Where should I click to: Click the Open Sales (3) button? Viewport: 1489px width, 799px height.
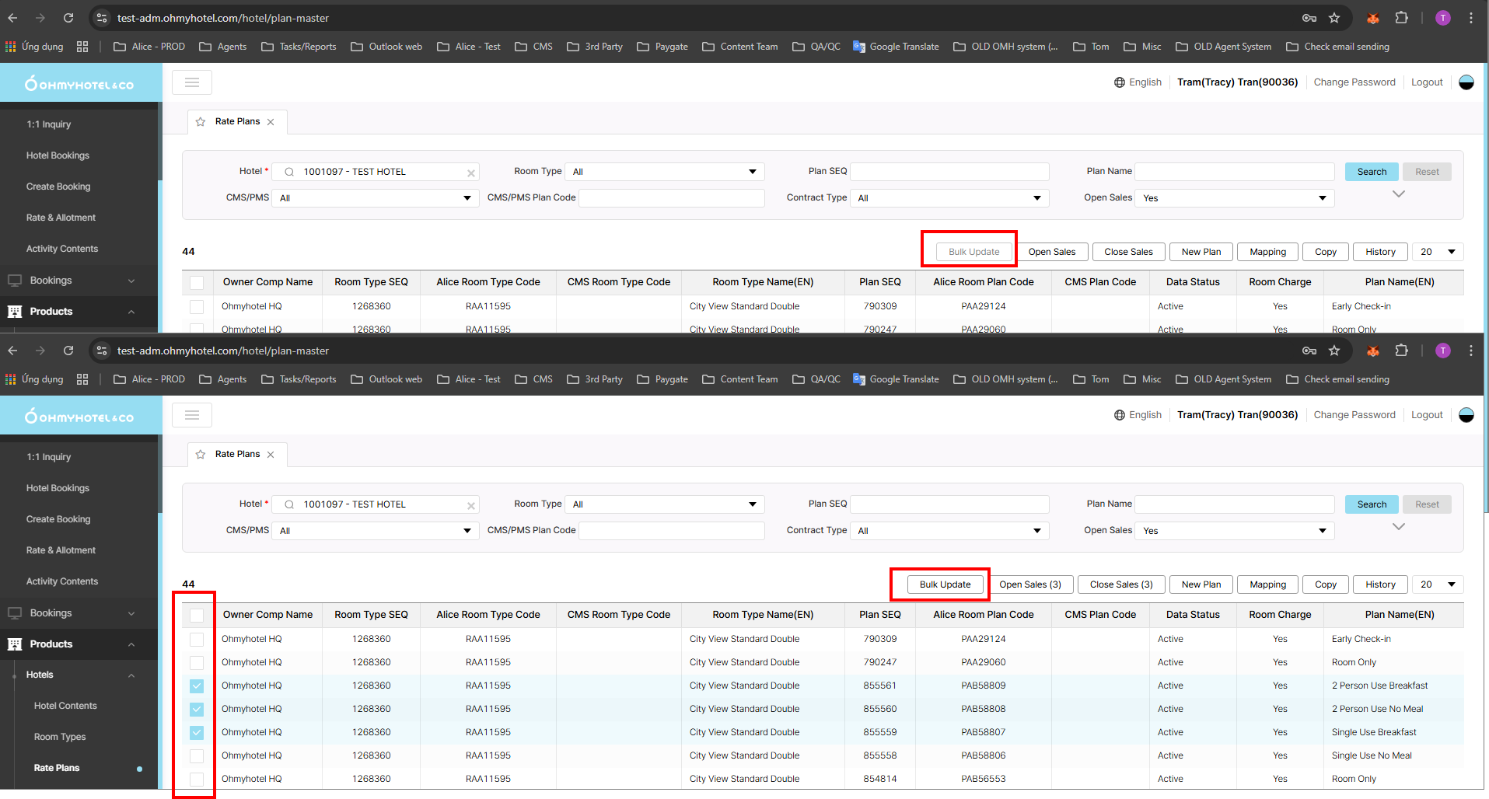pos(1029,584)
